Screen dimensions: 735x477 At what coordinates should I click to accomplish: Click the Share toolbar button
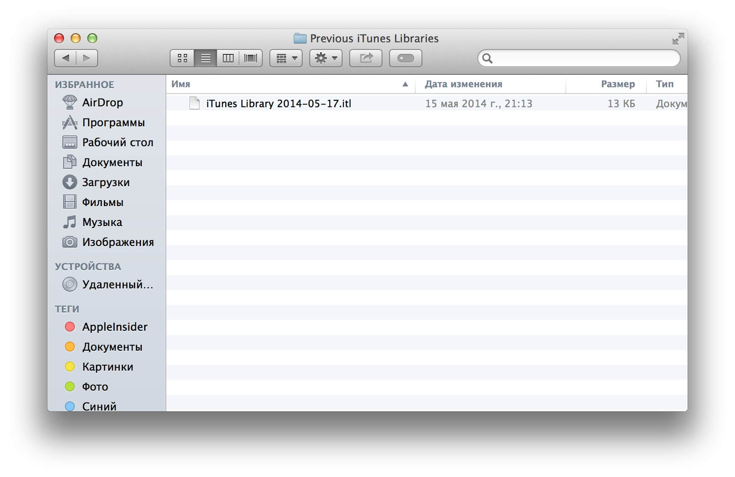[x=366, y=58]
